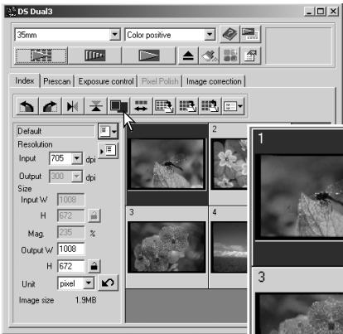
Task: Click the Input W field
Action: click(x=71, y=200)
